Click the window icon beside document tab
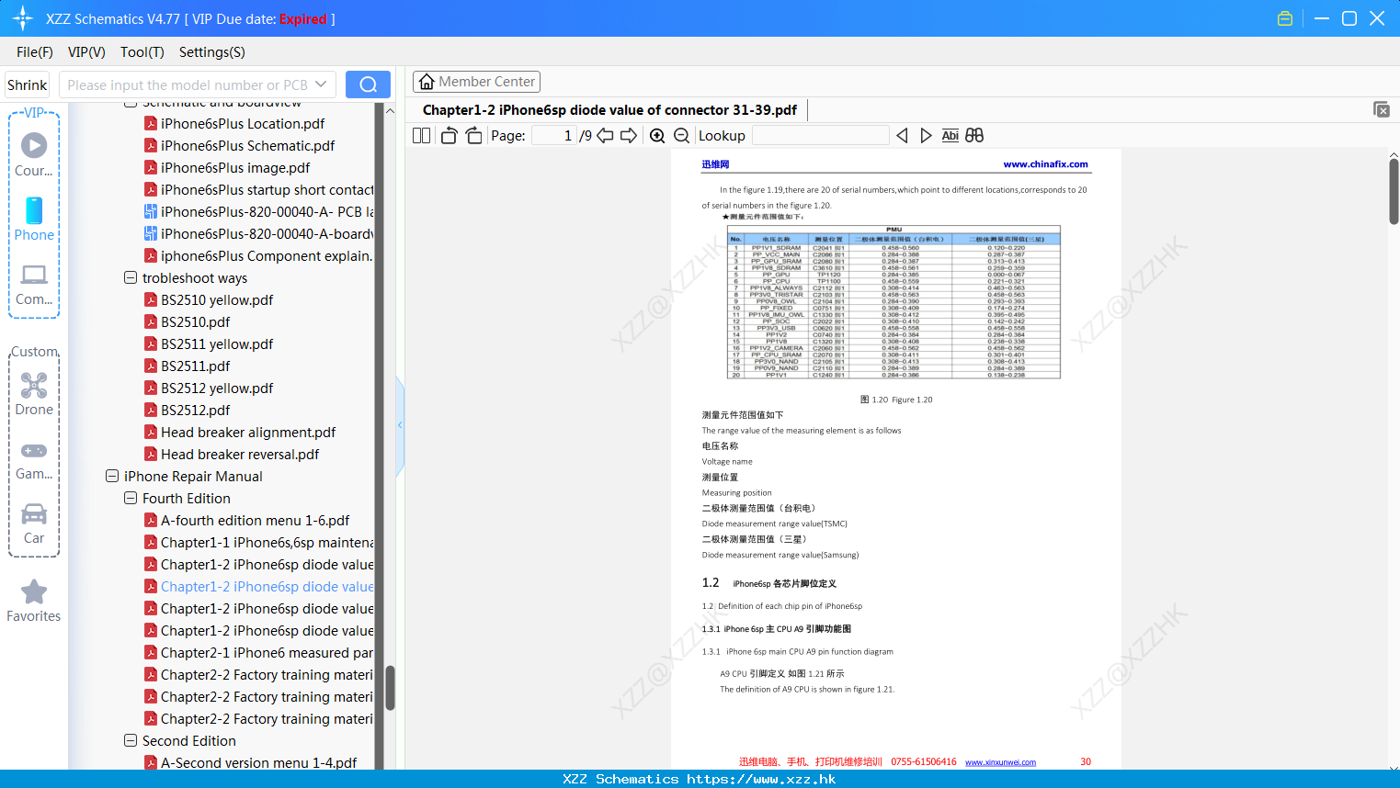 (1382, 109)
